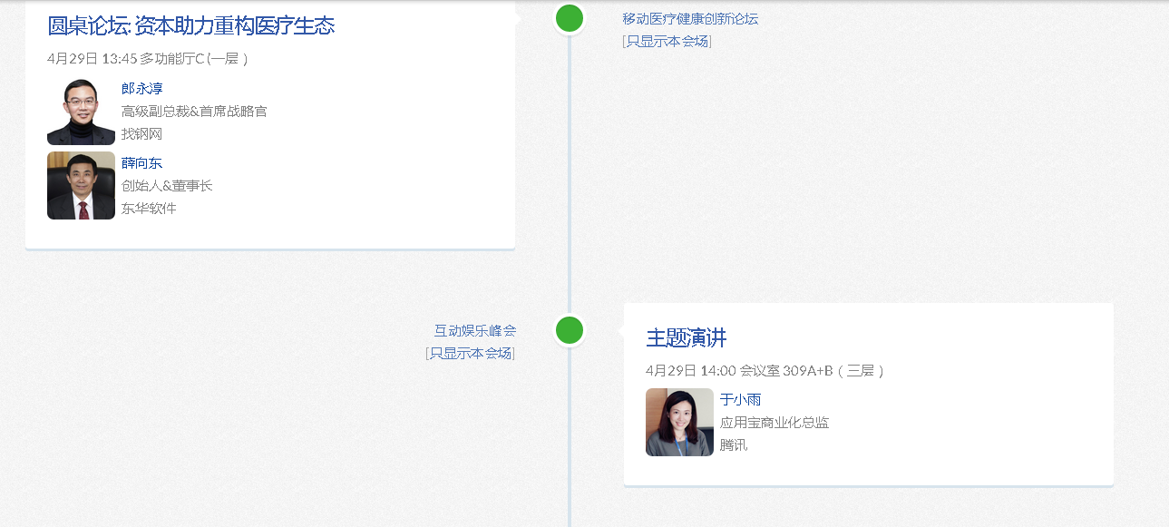
Task: Click the green timeline dot beside 互动娱乐峰会
Action: (x=569, y=330)
